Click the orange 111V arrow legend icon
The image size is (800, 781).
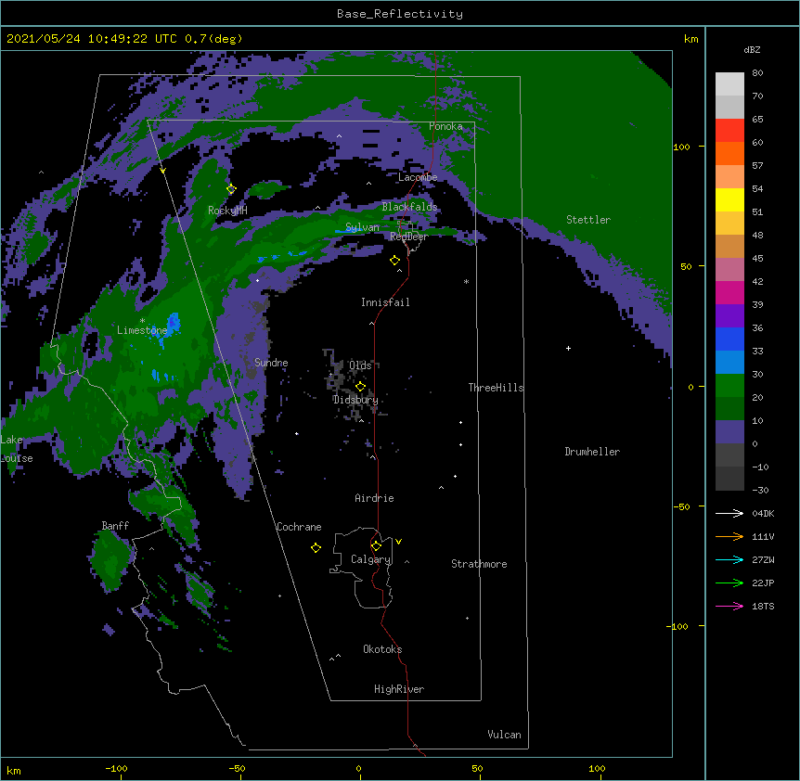pyautogui.click(x=729, y=536)
